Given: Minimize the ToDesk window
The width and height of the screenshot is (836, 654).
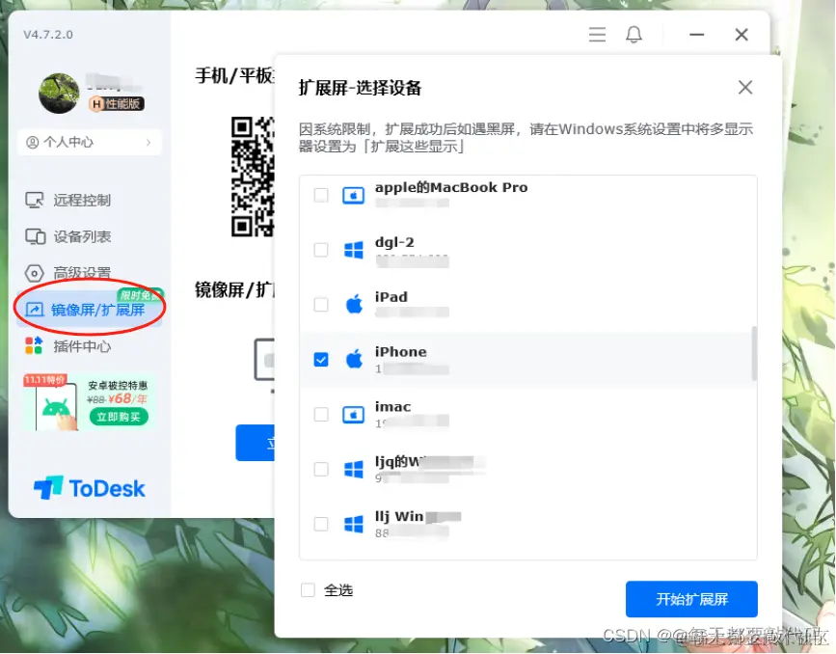Looking at the screenshot, I should (696, 35).
